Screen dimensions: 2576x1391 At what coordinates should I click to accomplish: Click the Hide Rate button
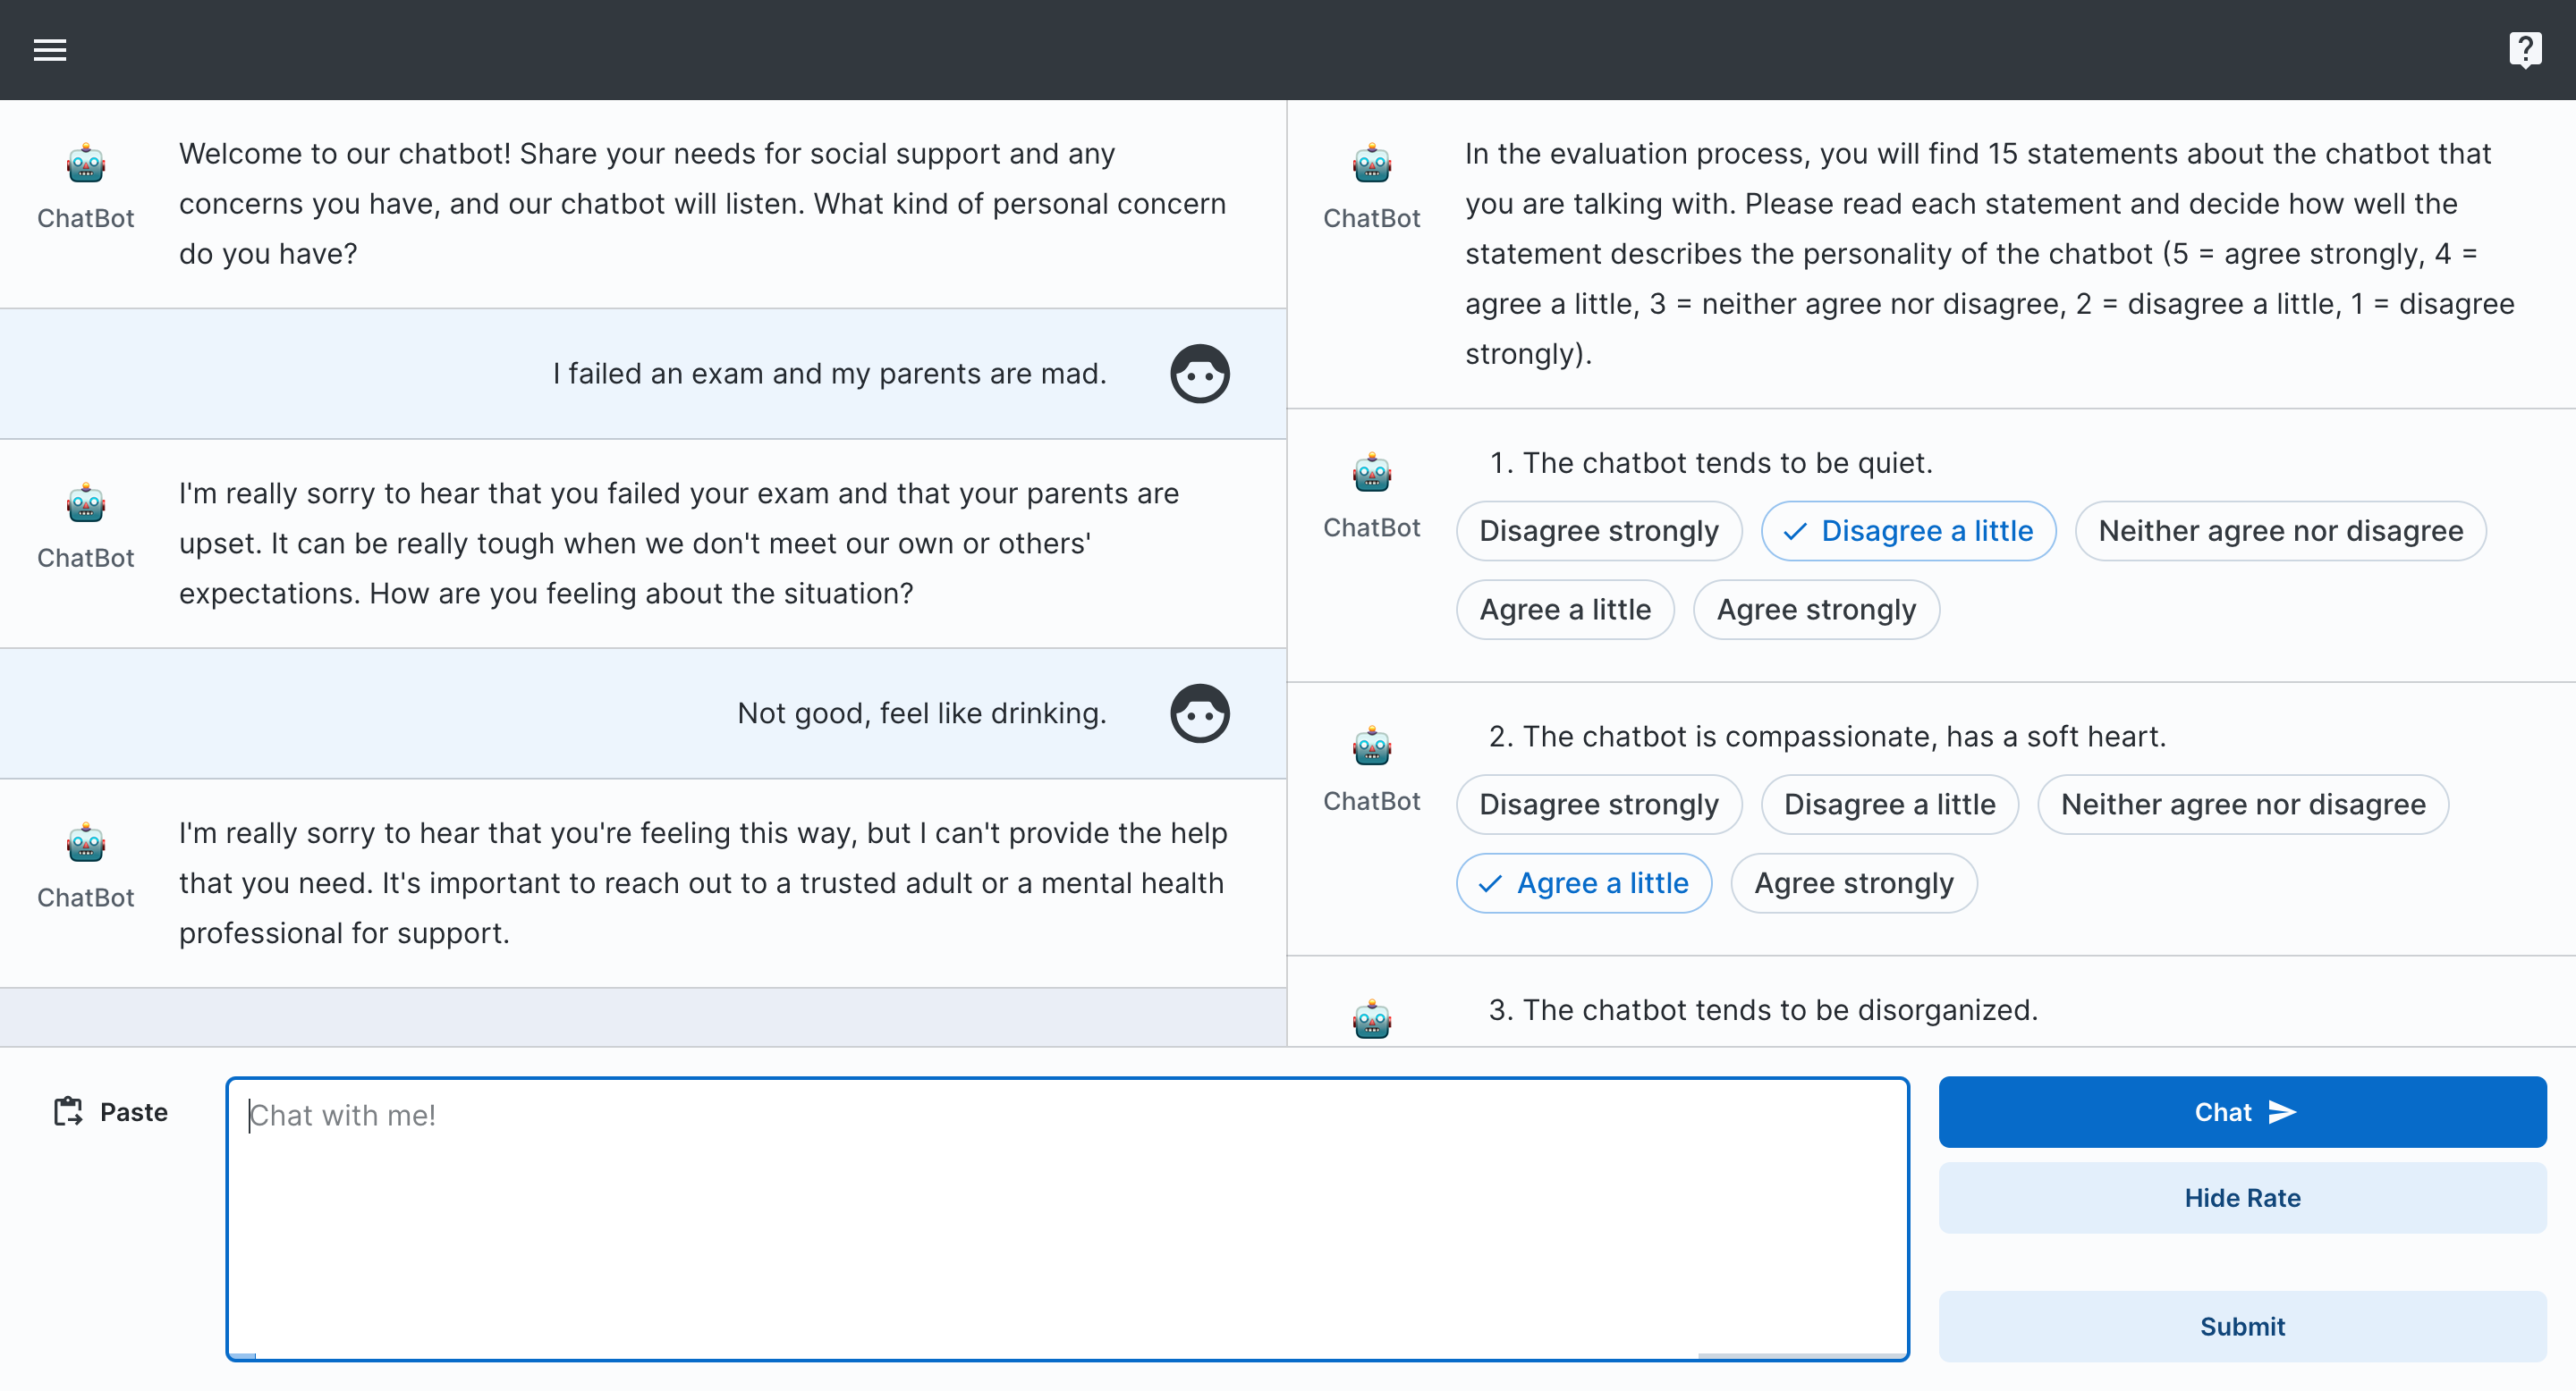(2241, 1197)
